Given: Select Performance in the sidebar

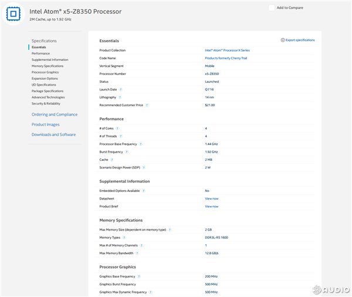Looking at the screenshot, I should (40, 53).
